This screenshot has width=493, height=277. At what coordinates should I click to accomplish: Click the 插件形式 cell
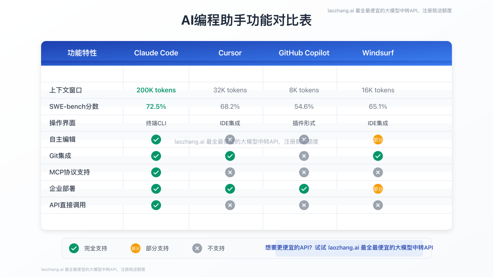[x=304, y=123]
